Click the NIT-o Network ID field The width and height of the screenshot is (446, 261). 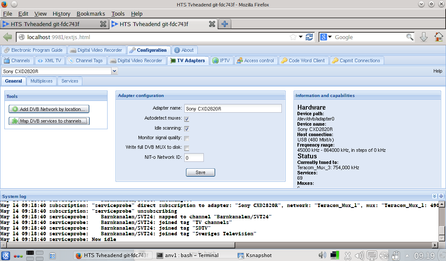point(194,157)
